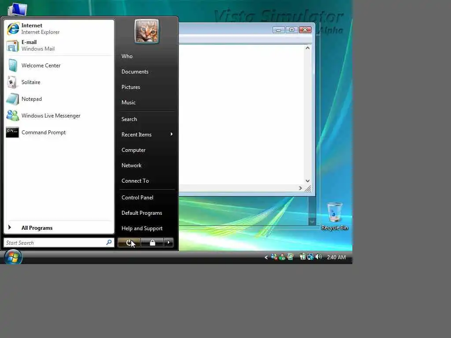Open Internet Explorer from the Start menu
451x338 pixels.
pos(59,29)
